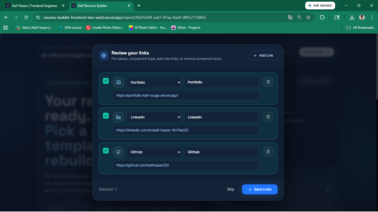Open the zoom magnifier icon in address bar

tap(299, 17)
